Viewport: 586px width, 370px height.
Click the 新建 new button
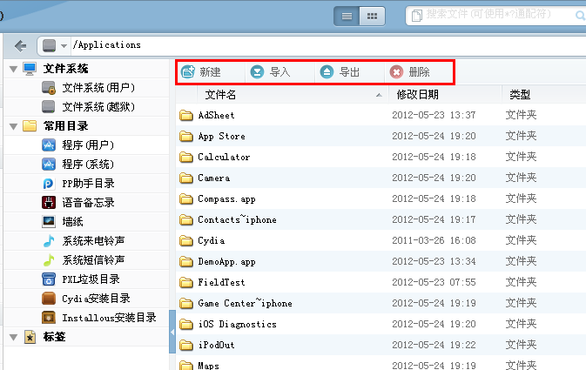[201, 71]
